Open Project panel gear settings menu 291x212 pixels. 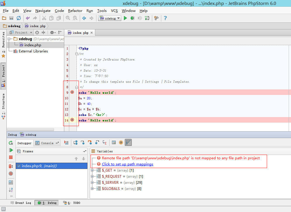click(x=53, y=33)
